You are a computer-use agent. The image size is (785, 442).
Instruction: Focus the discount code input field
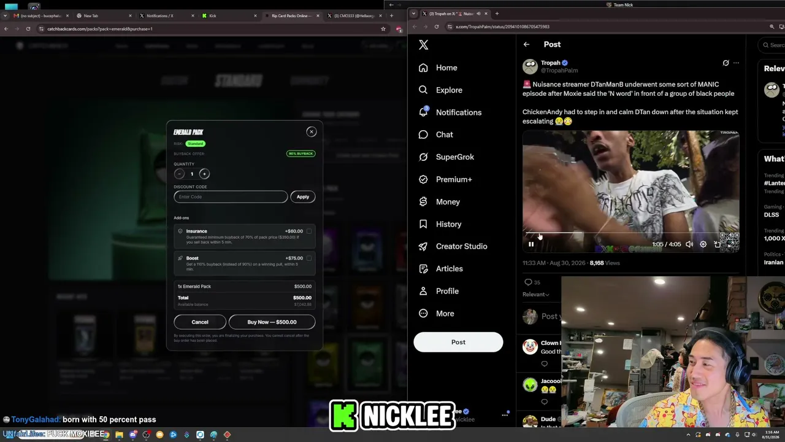point(231,196)
